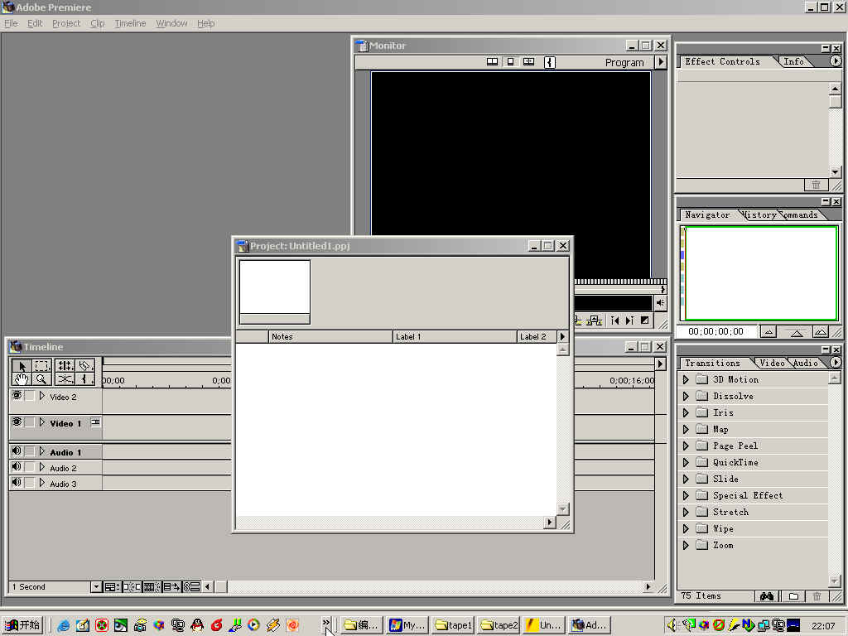Switch Monitor to Trim Mode
The image size is (848, 636).
click(528, 62)
